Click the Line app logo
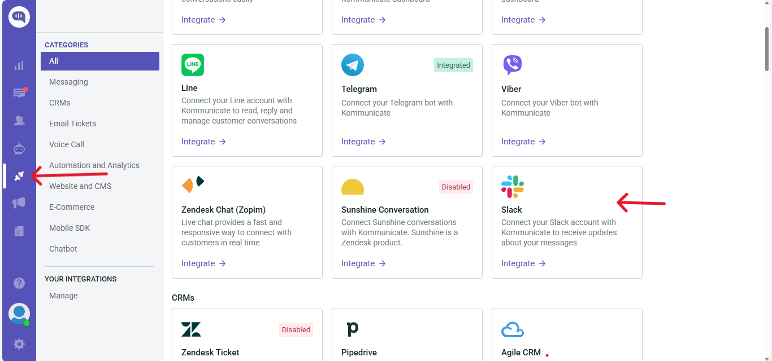 point(193,65)
